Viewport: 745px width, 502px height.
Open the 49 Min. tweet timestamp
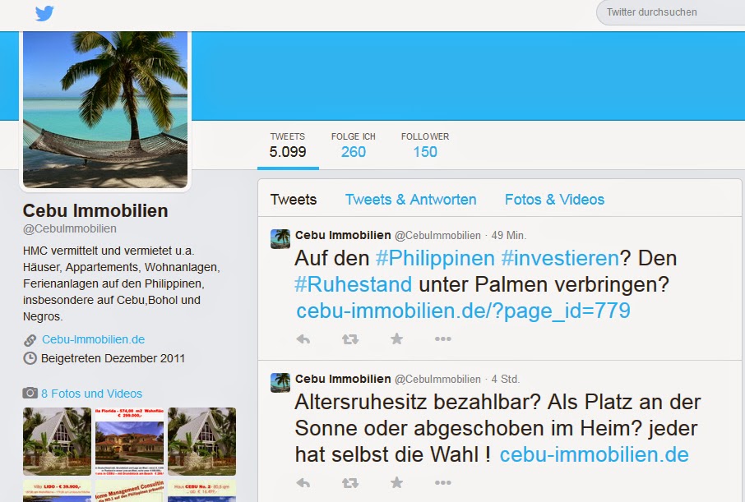click(x=508, y=235)
